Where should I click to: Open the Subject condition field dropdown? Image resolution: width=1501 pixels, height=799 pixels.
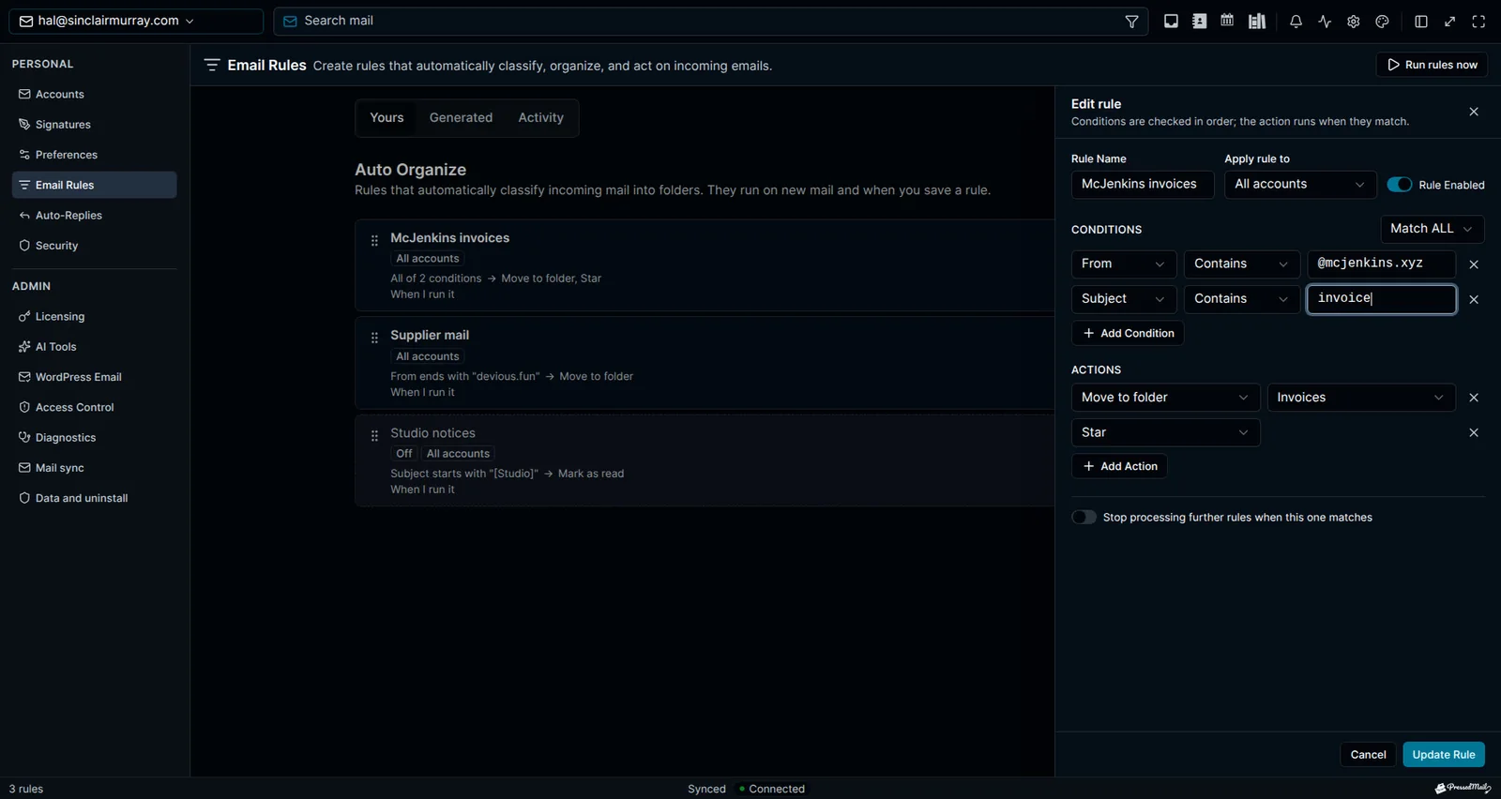[1124, 299]
